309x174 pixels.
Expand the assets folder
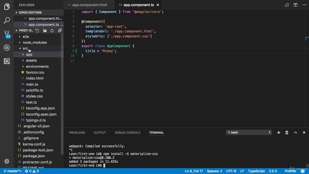pyautogui.click(x=31, y=60)
